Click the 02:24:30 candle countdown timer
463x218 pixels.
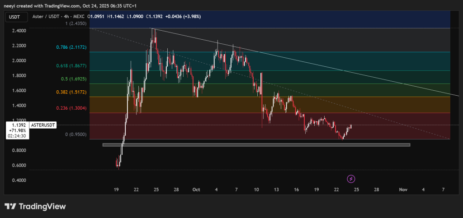pos(16,135)
